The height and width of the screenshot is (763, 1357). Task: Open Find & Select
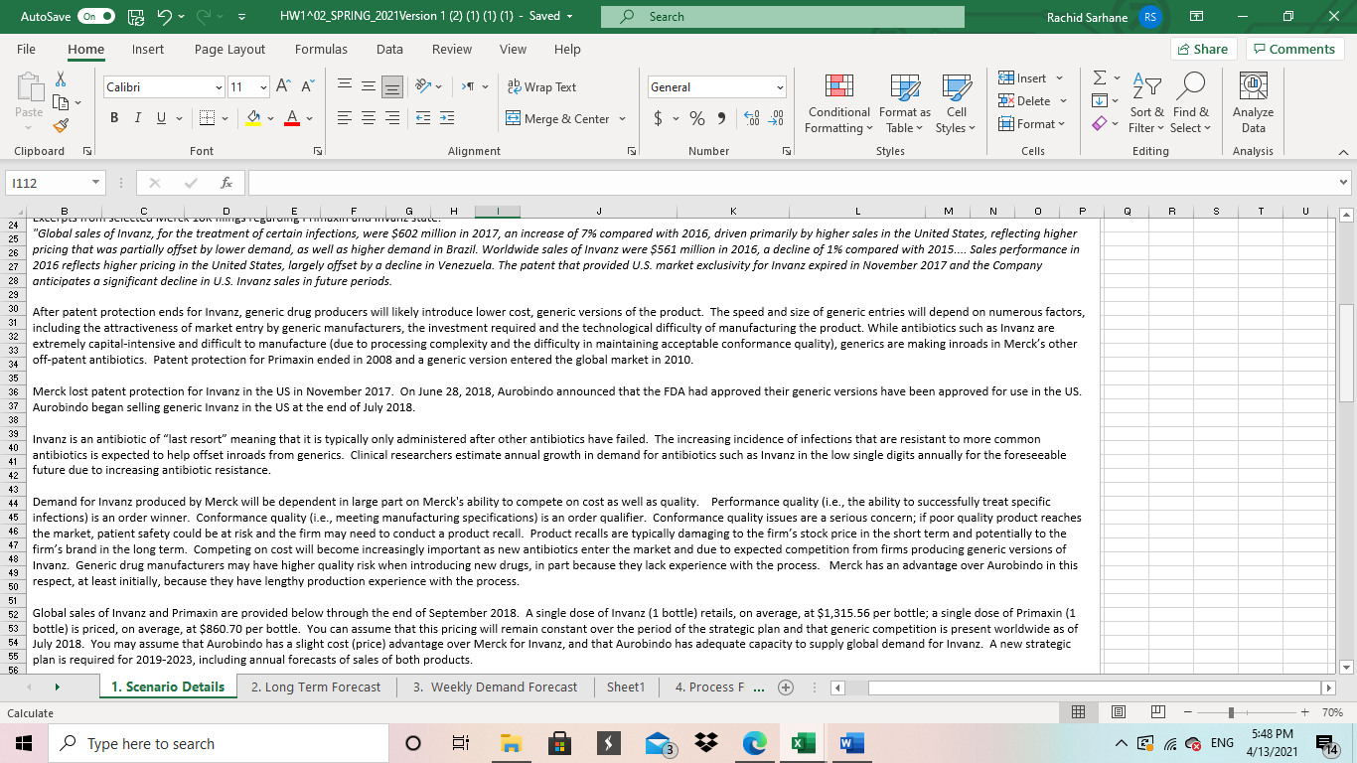[x=1190, y=103]
